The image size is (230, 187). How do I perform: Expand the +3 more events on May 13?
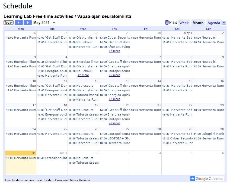(114, 99)
